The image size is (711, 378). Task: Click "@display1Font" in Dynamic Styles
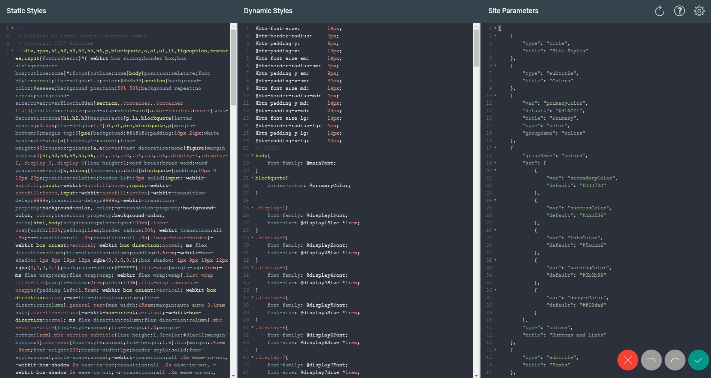[326, 215]
